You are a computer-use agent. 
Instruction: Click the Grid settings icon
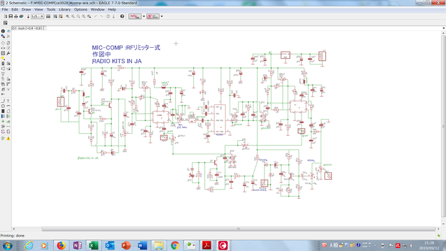click(5, 23)
